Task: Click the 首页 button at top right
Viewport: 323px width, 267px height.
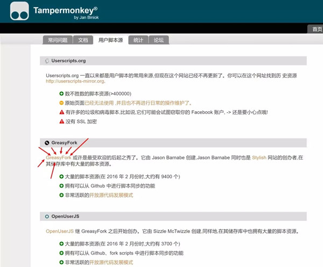Action: 316,28
